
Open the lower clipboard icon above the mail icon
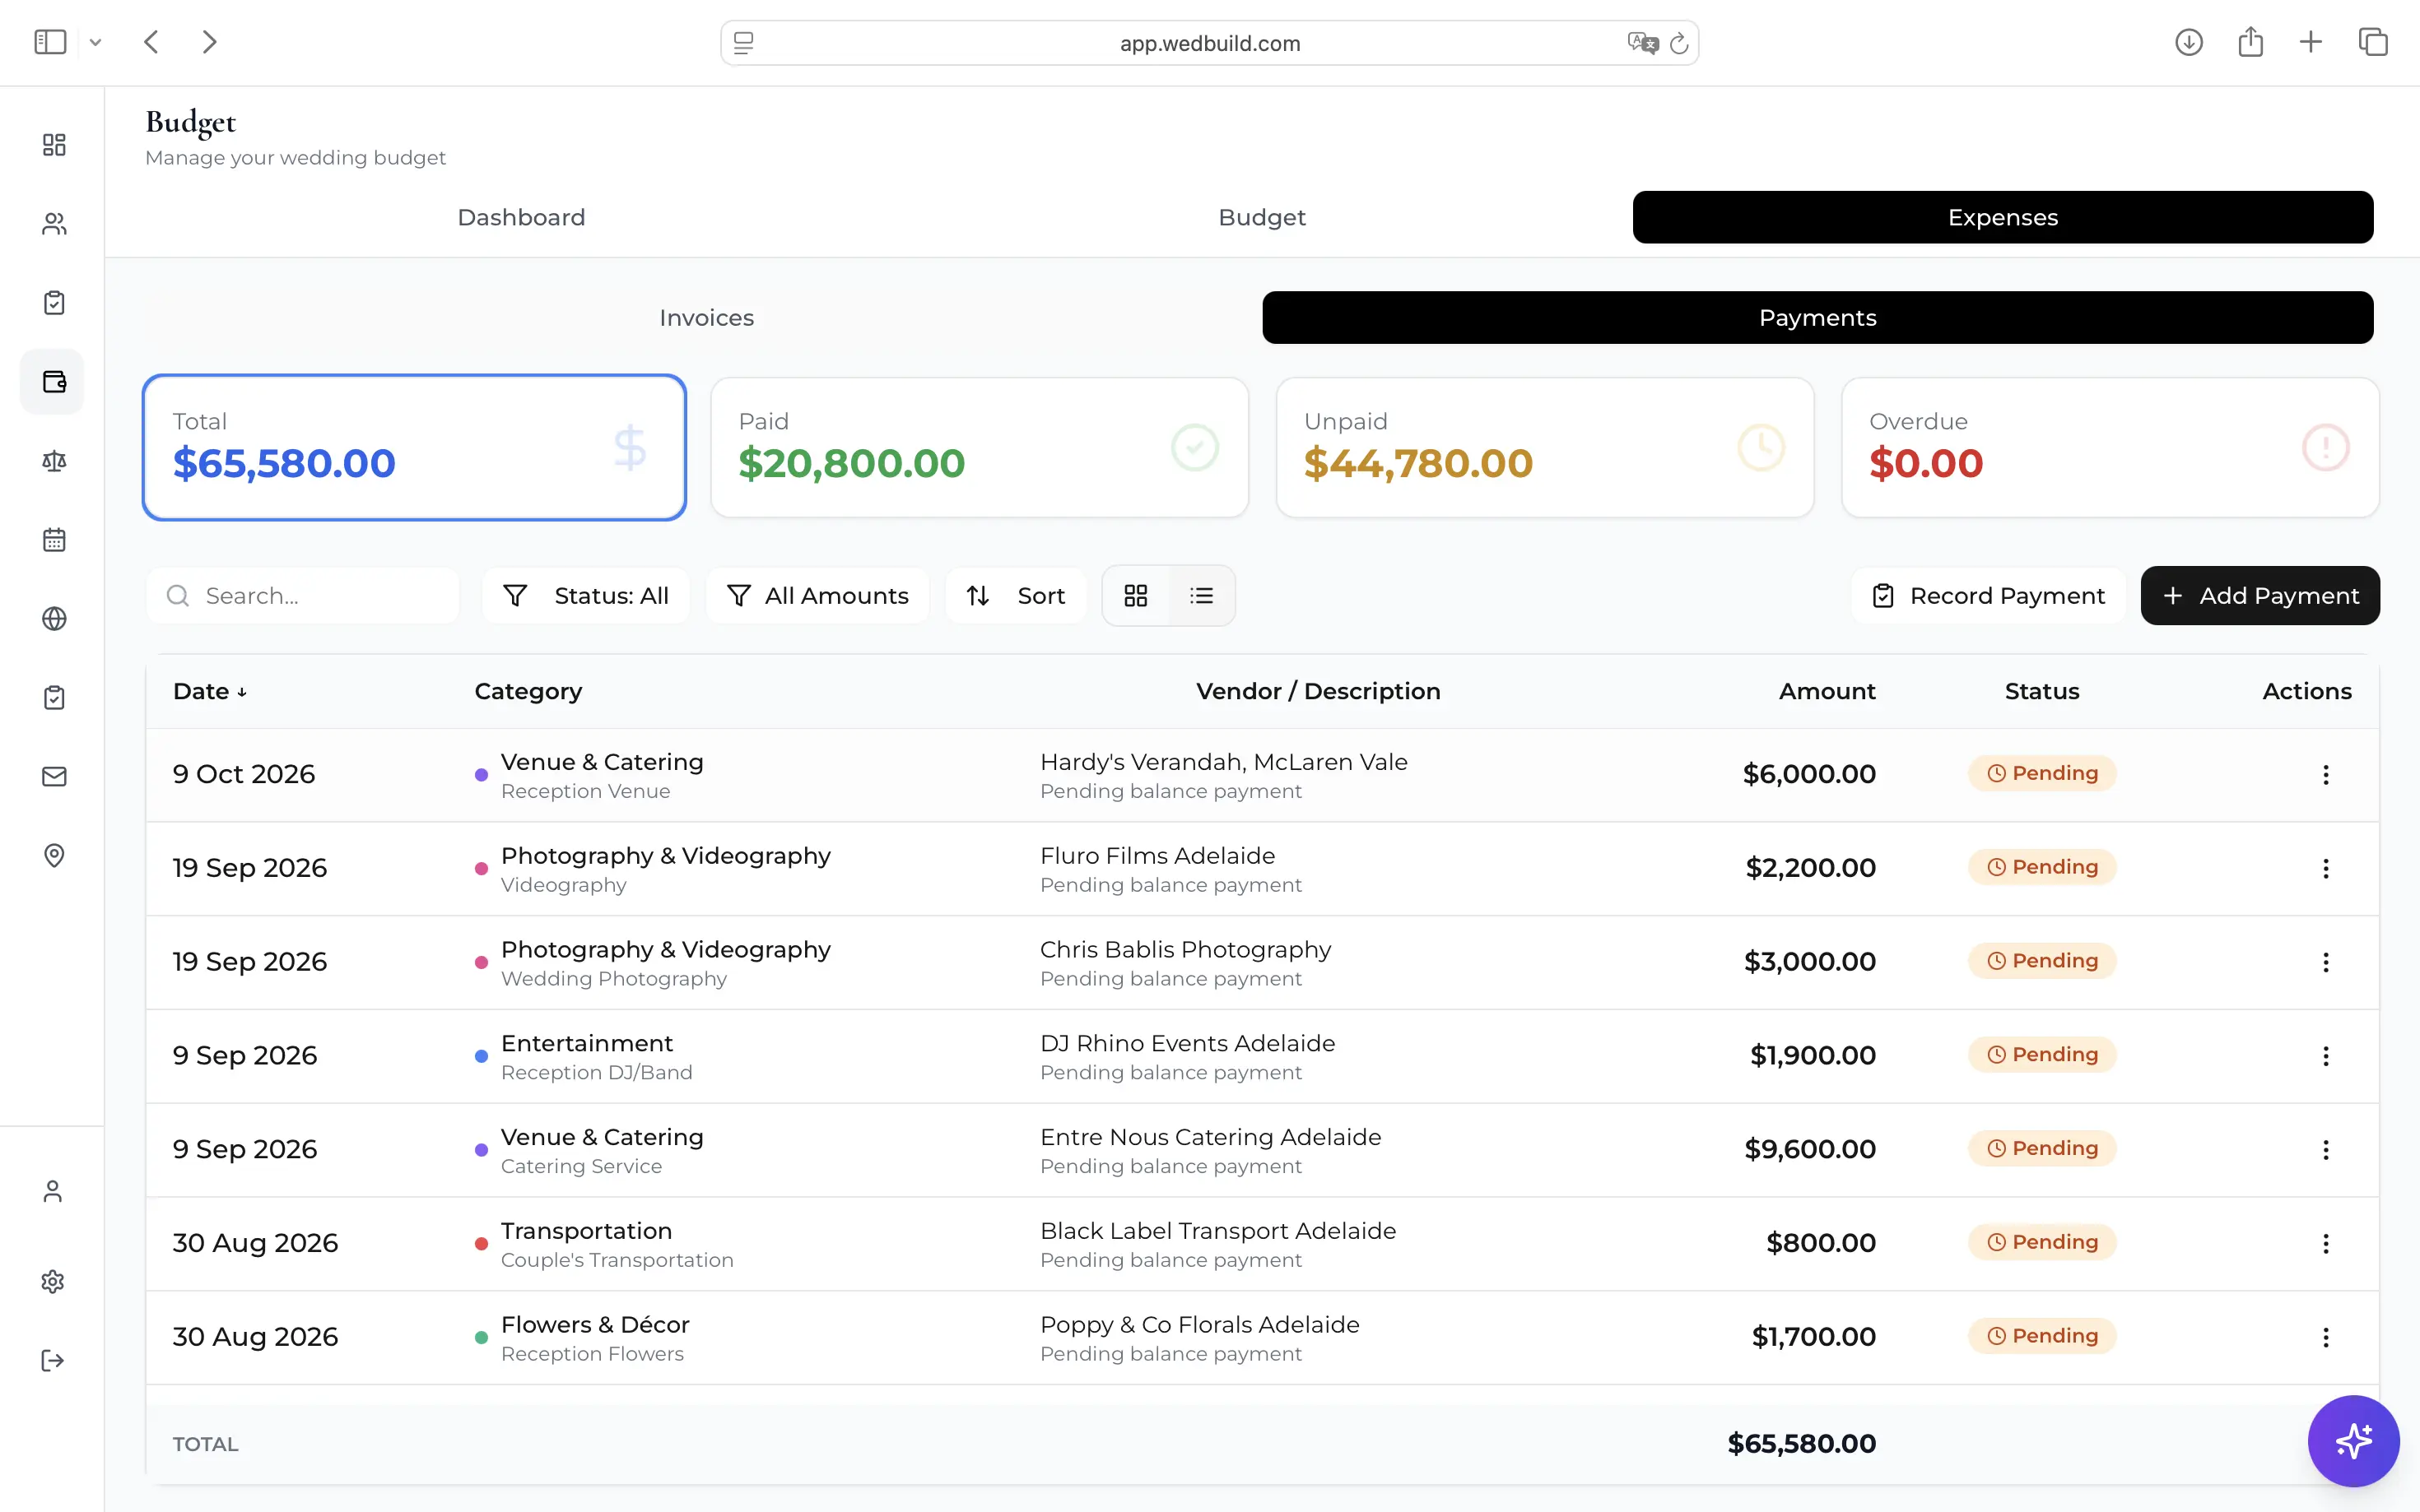pyautogui.click(x=54, y=698)
